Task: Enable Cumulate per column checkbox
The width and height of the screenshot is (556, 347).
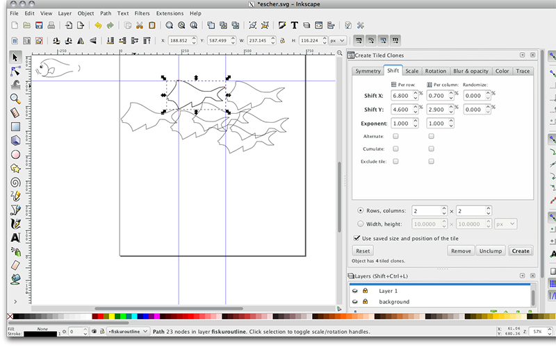Action: pos(431,149)
